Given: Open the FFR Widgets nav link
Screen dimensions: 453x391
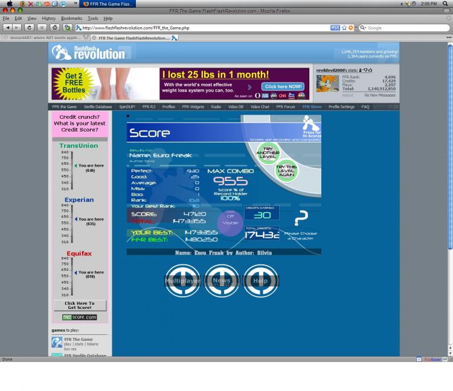Looking at the screenshot, I should 193,107.
